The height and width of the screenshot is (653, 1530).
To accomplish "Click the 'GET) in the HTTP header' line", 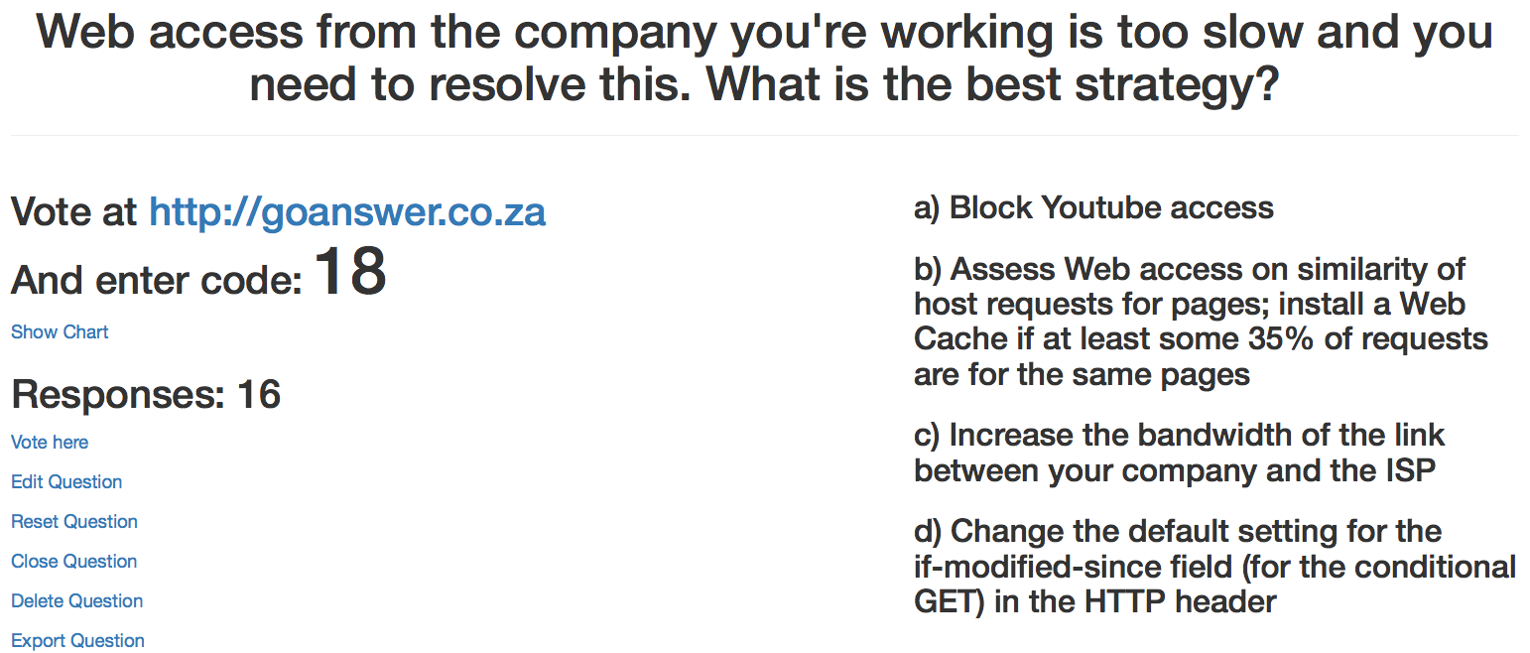I will [x=1094, y=600].
